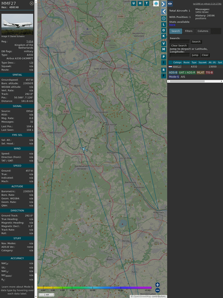Toggle the I map button
Viewport: 223px width, 298px height.
point(163,62)
